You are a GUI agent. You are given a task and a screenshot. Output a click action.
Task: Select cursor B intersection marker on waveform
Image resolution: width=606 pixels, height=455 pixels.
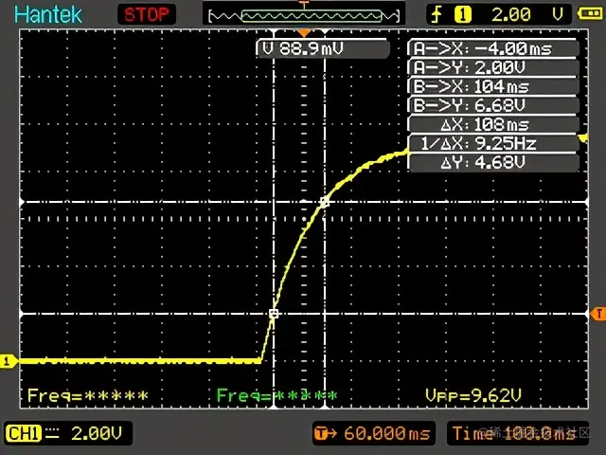tap(325, 202)
